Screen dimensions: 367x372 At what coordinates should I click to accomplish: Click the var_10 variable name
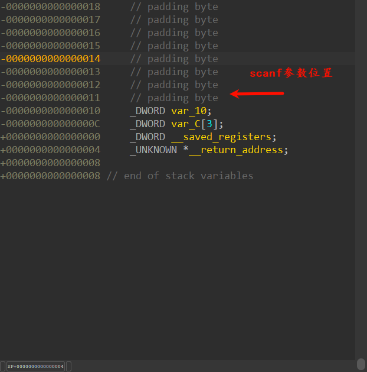(189, 111)
